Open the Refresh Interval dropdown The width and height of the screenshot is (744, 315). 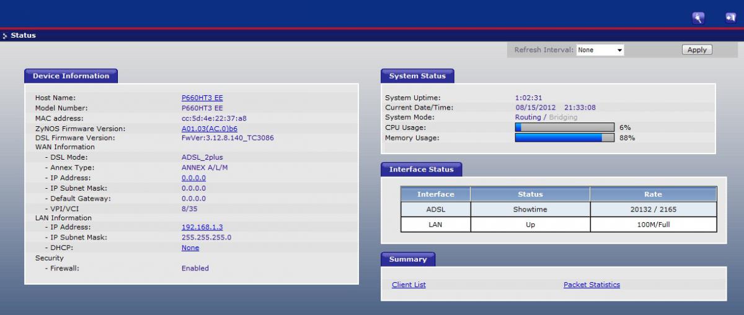(600, 50)
